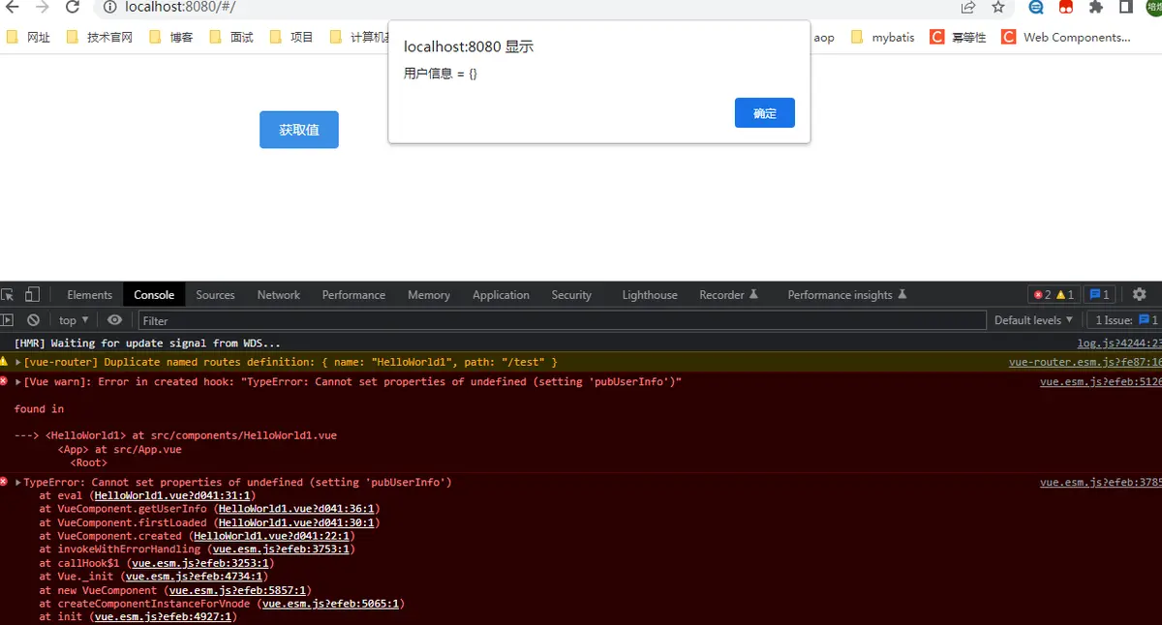Image resolution: width=1162 pixels, height=625 pixels.
Task: Open the 面试 bookmark folder
Action: 231,38
